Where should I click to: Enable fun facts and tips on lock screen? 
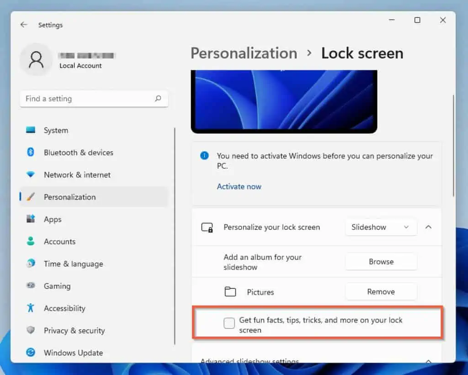pos(229,322)
